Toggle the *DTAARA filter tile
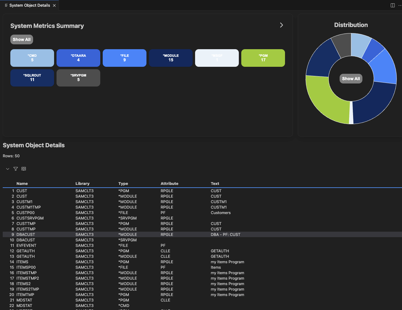The width and height of the screenshot is (402, 310). pyautogui.click(x=78, y=58)
